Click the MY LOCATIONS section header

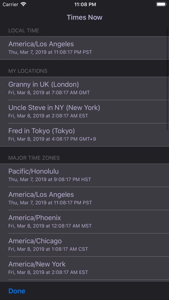pos(28,71)
